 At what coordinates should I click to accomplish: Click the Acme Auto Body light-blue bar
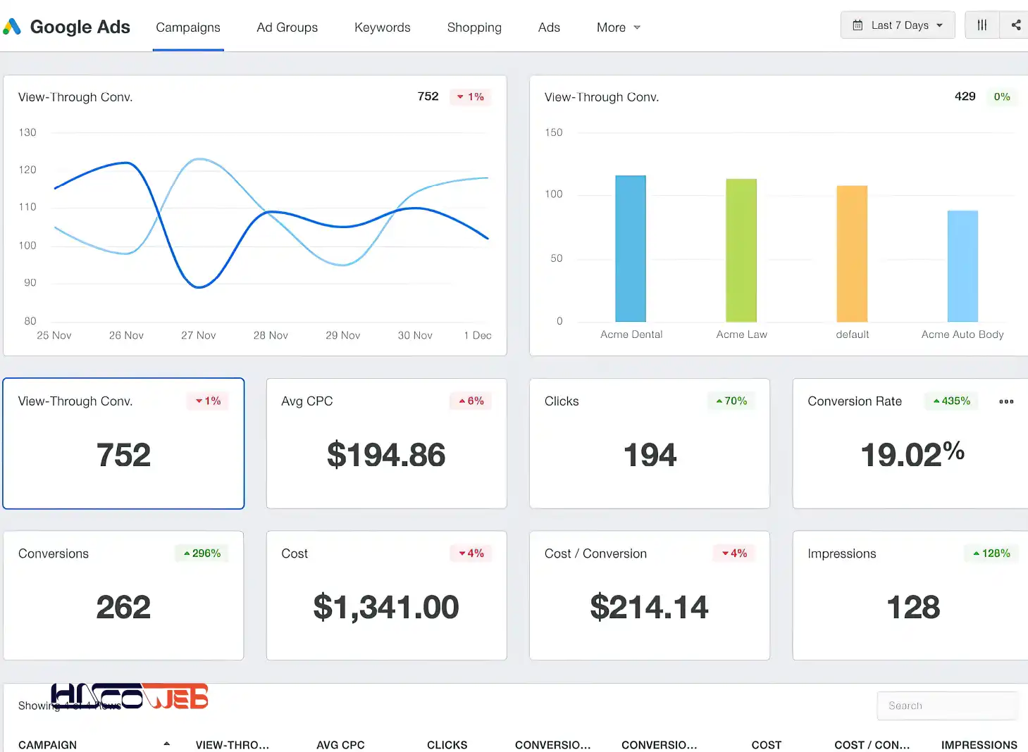[x=962, y=266]
